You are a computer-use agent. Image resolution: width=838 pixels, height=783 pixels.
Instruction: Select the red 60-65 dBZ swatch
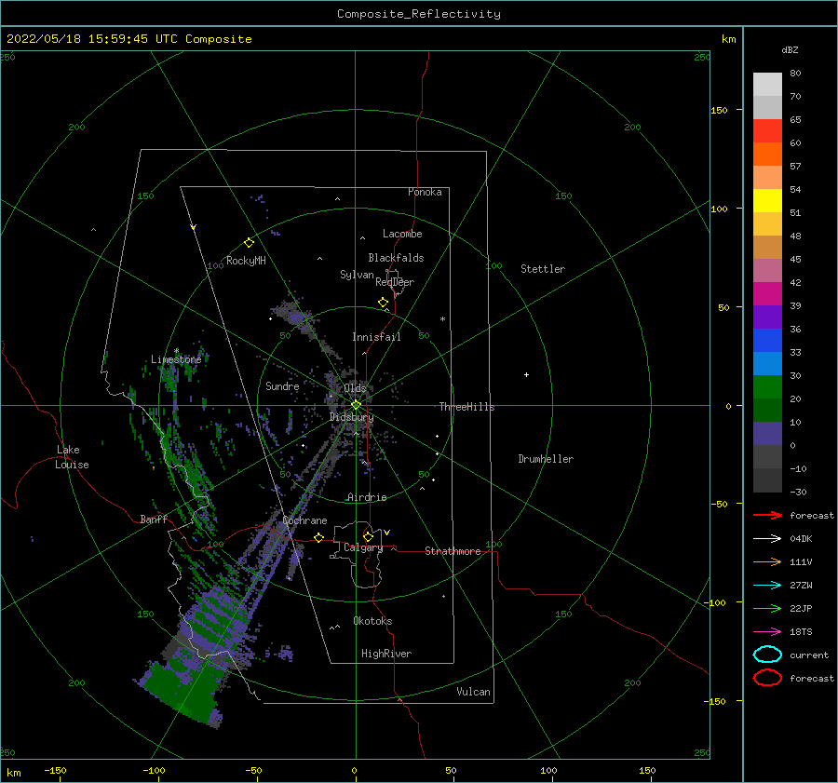click(767, 131)
